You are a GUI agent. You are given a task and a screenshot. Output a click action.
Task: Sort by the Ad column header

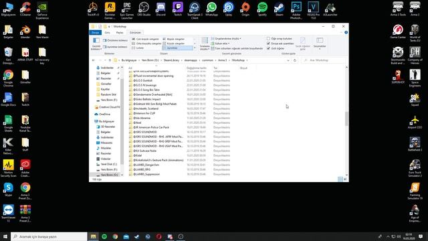click(130, 68)
